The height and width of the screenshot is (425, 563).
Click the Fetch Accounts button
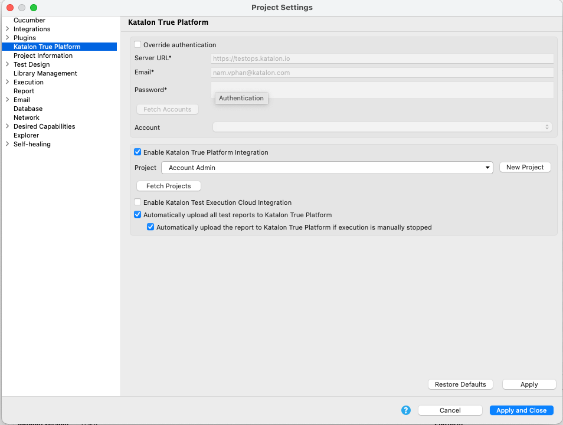[168, 109]
